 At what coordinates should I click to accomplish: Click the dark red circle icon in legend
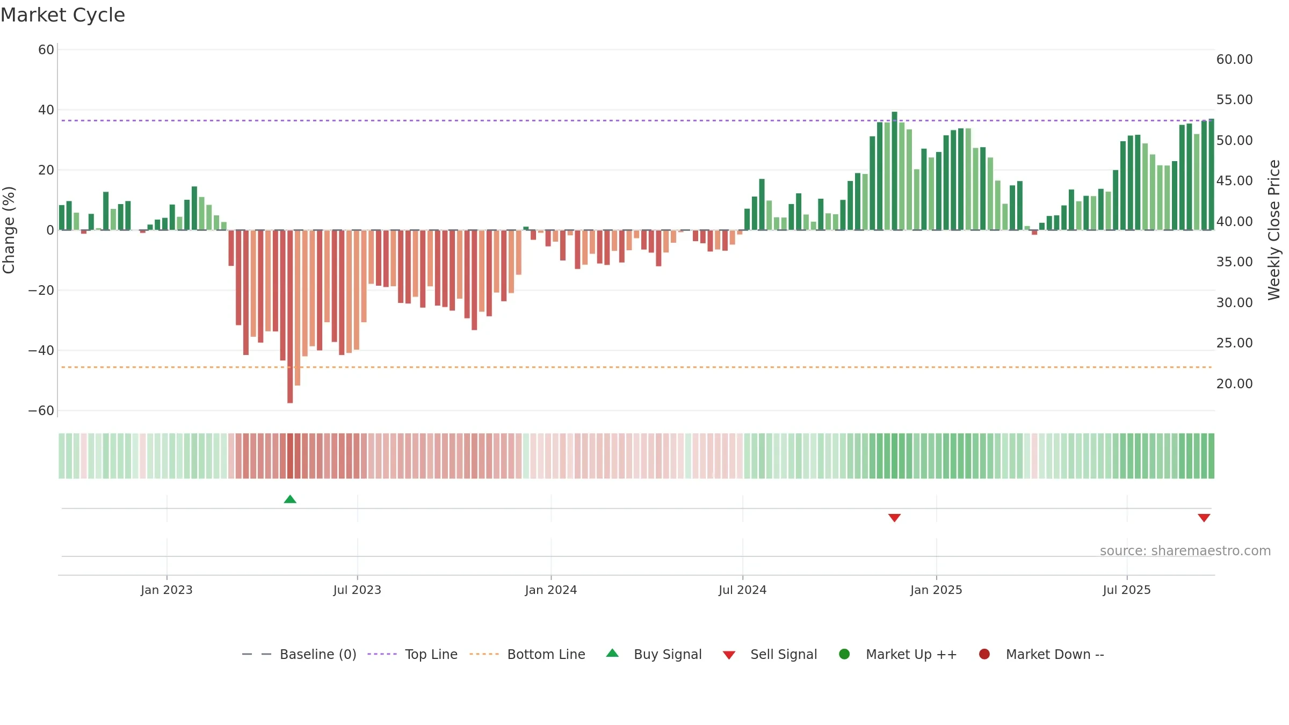tap(984, 654)
